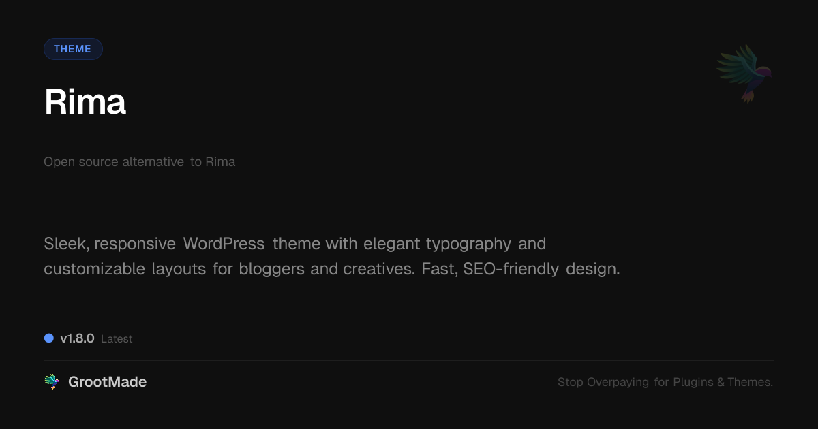Click 'bloggers and creatives' in the description
The height and width of the screenshot is (429, 818).
322,269
